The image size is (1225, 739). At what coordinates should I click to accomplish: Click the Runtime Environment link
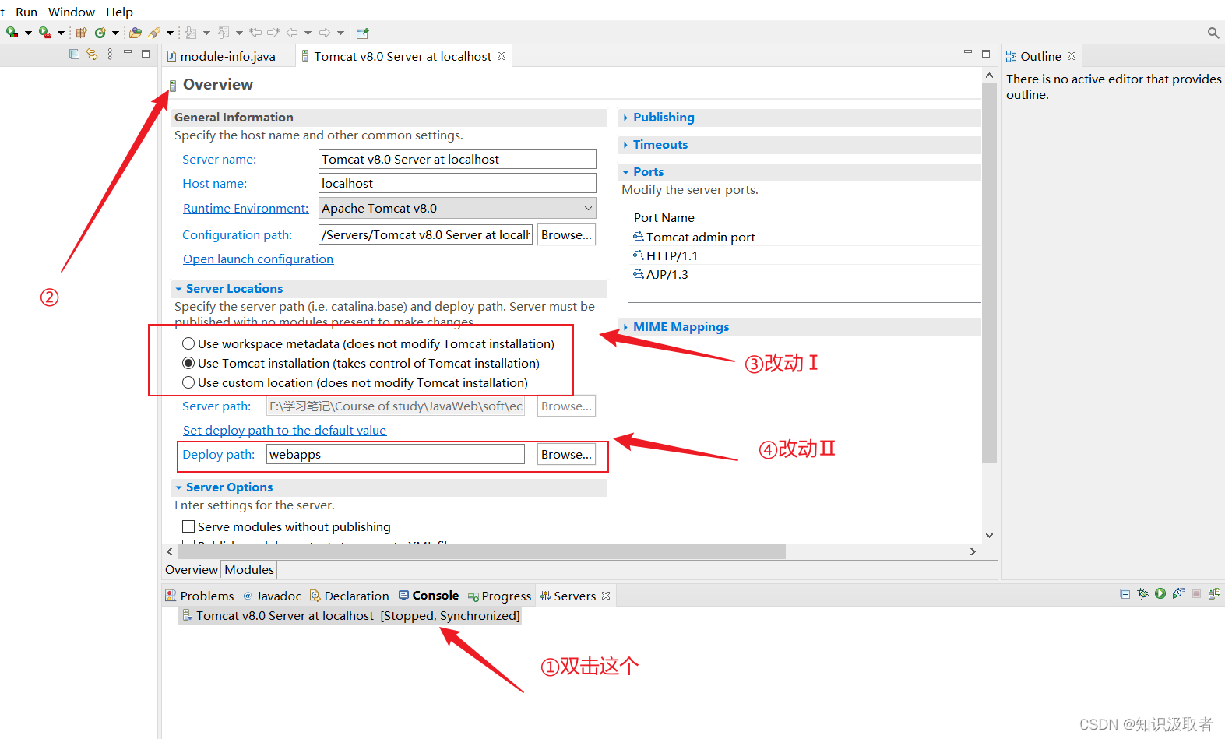coord(245,208)
